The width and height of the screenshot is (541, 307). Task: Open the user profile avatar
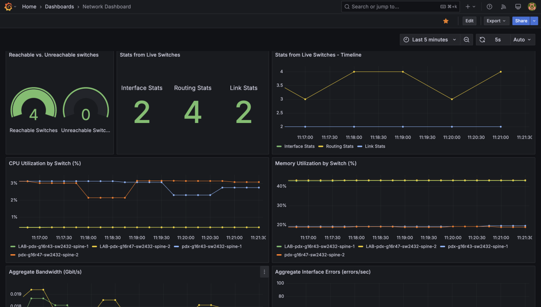click(532, 6)
